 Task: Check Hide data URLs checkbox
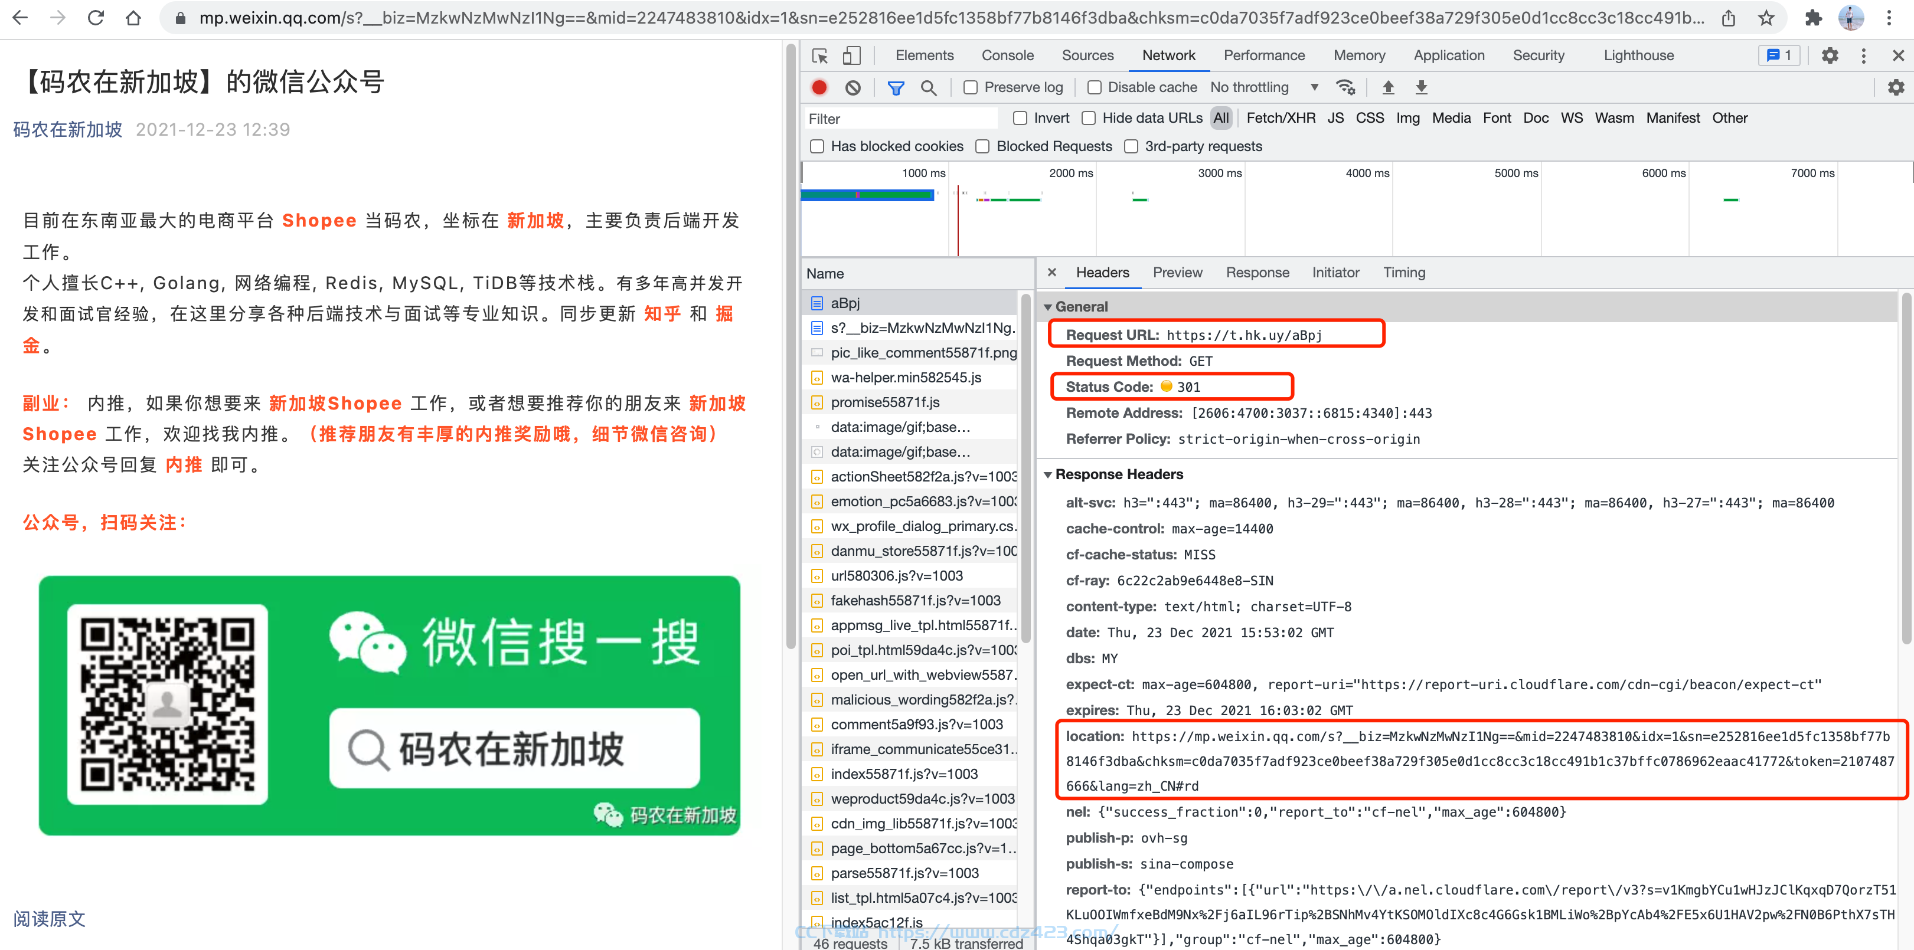[1089, 118]
